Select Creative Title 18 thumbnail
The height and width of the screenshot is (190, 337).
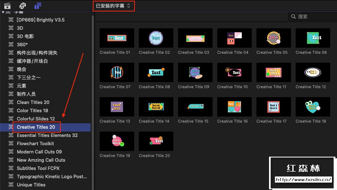pyautogui.click(x=313, y=107)
